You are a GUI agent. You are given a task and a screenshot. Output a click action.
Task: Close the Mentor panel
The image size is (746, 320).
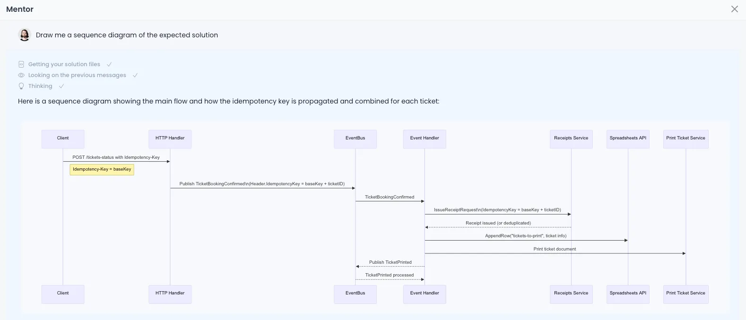pyautogui.click(x=734, y=9)
